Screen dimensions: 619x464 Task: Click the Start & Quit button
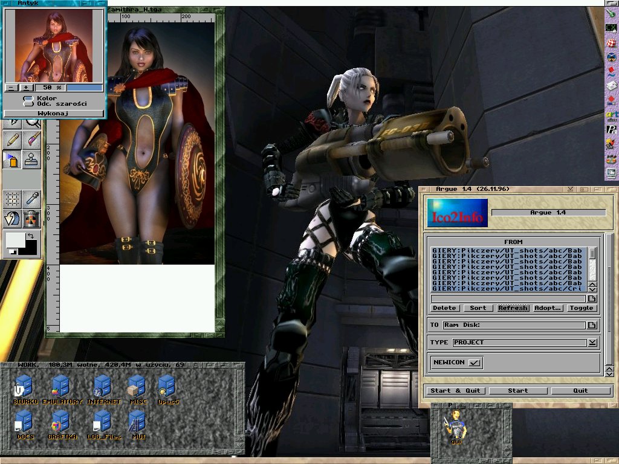tap(455, 391)
